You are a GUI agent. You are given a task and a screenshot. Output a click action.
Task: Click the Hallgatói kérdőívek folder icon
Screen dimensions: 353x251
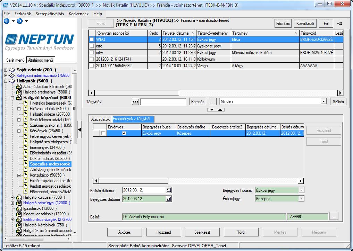point(19,225)
